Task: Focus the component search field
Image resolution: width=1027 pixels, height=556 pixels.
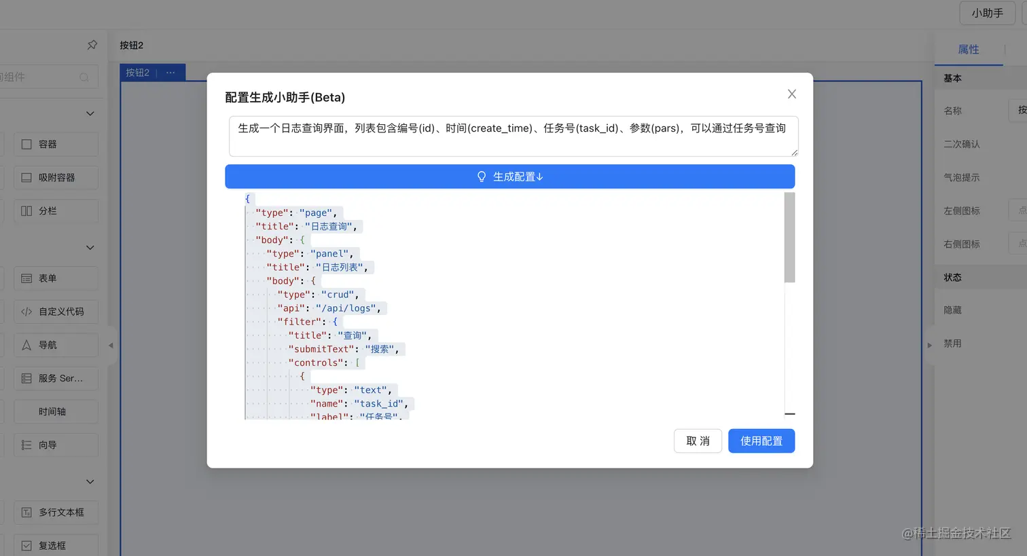Action: (49, 77)
